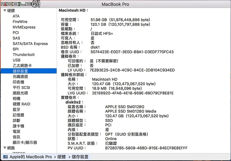Viewport: 231px width, 161px height.
Task: Open 硬體 RAID section
Action: 21,104
